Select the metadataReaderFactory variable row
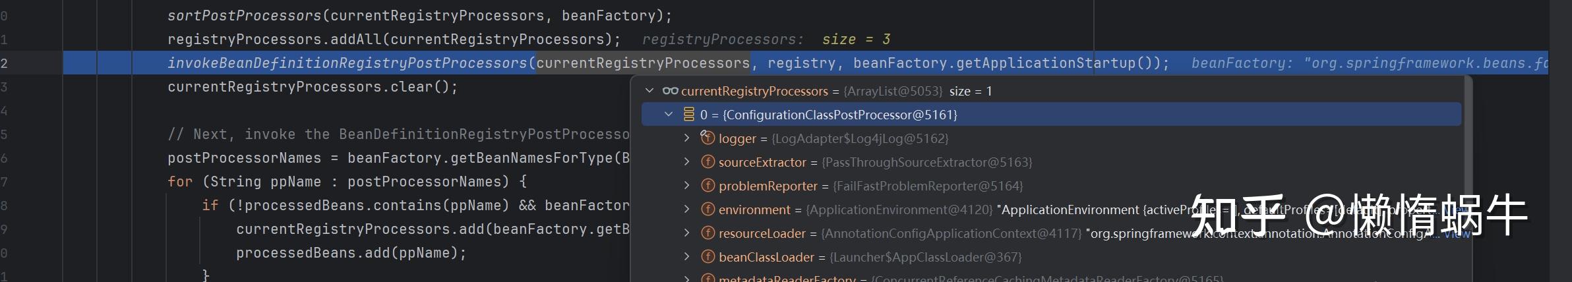 click(x=787, y=279)
